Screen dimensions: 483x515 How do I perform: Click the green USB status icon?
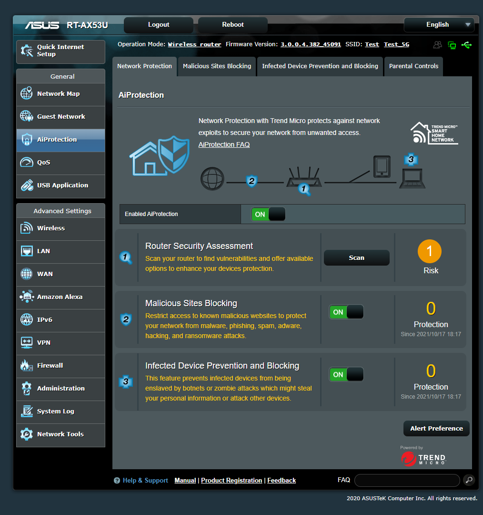(x=466, y=45)
